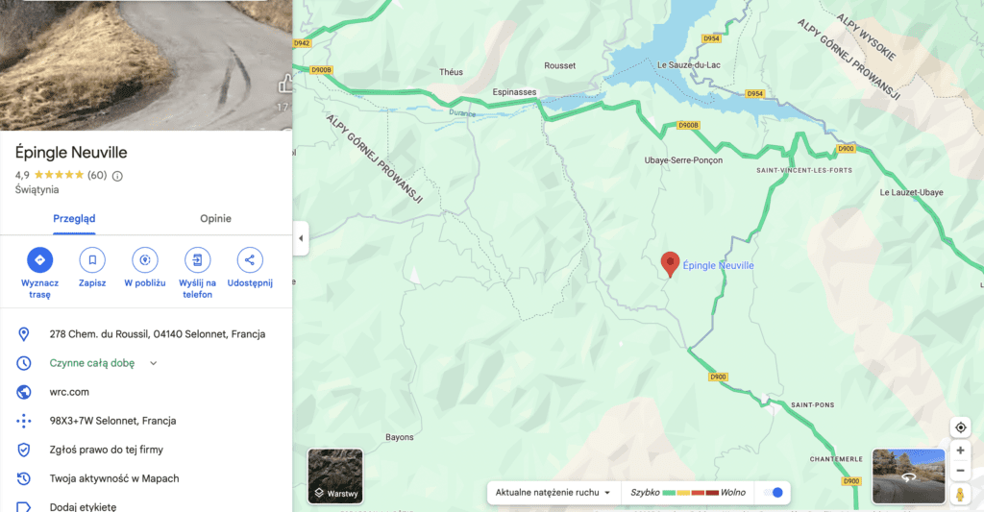The height and width of the screenshot is (512, 984).
Task: Save place with Zapisz bookmark icon
Action: tap(92, 259)
